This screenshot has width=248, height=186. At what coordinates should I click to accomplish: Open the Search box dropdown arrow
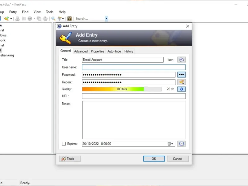pos(106,19)
